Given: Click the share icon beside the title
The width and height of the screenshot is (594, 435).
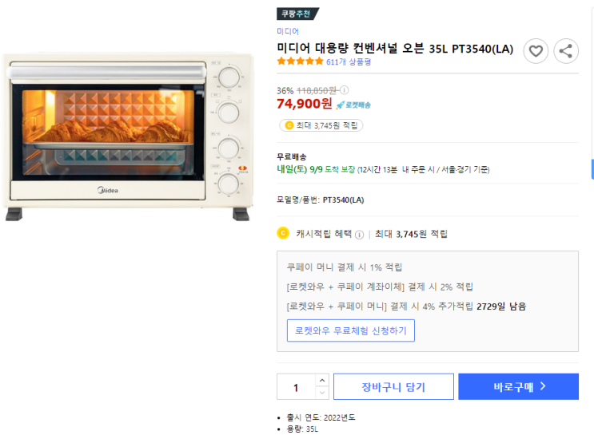Looking at the screenshot, I should [566, 51].
